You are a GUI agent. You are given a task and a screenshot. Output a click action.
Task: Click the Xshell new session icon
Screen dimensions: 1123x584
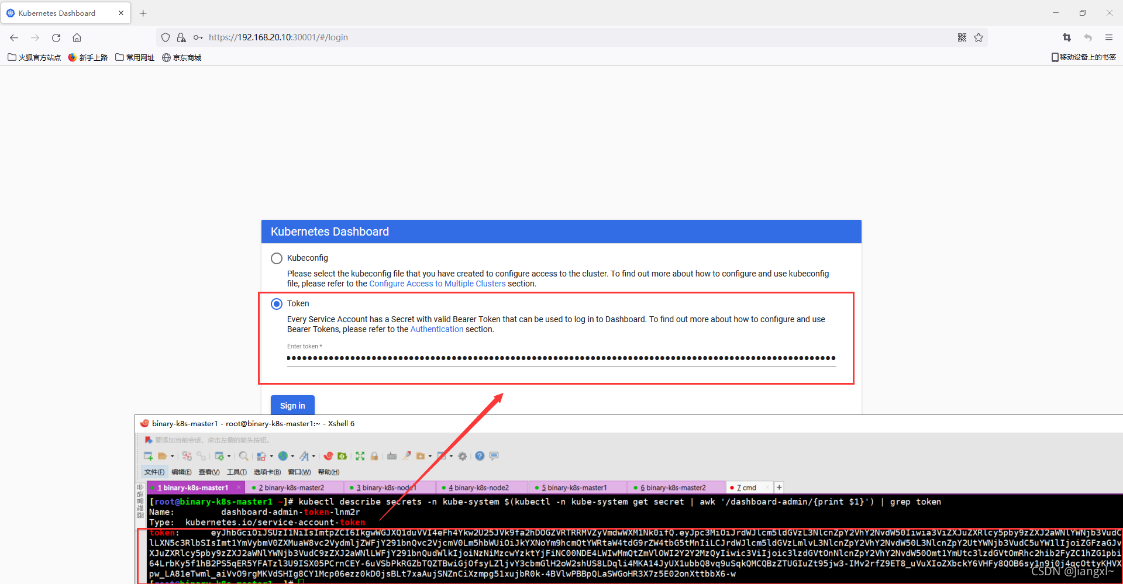click(x=149, y=456)
